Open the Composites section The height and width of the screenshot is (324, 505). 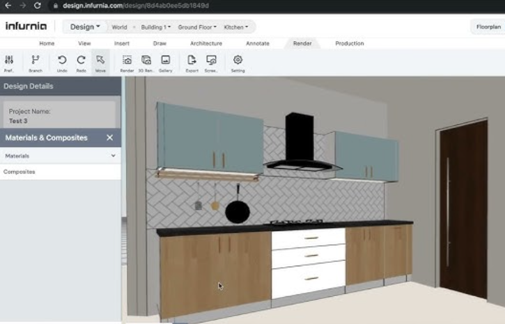61,172
